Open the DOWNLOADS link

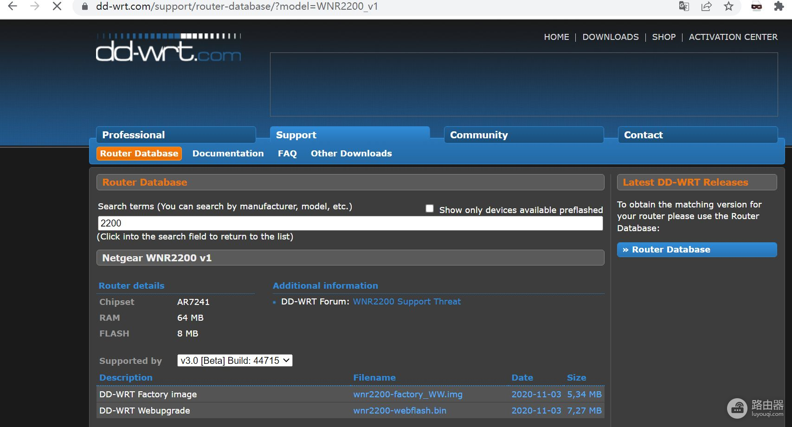tap(611, 37)
